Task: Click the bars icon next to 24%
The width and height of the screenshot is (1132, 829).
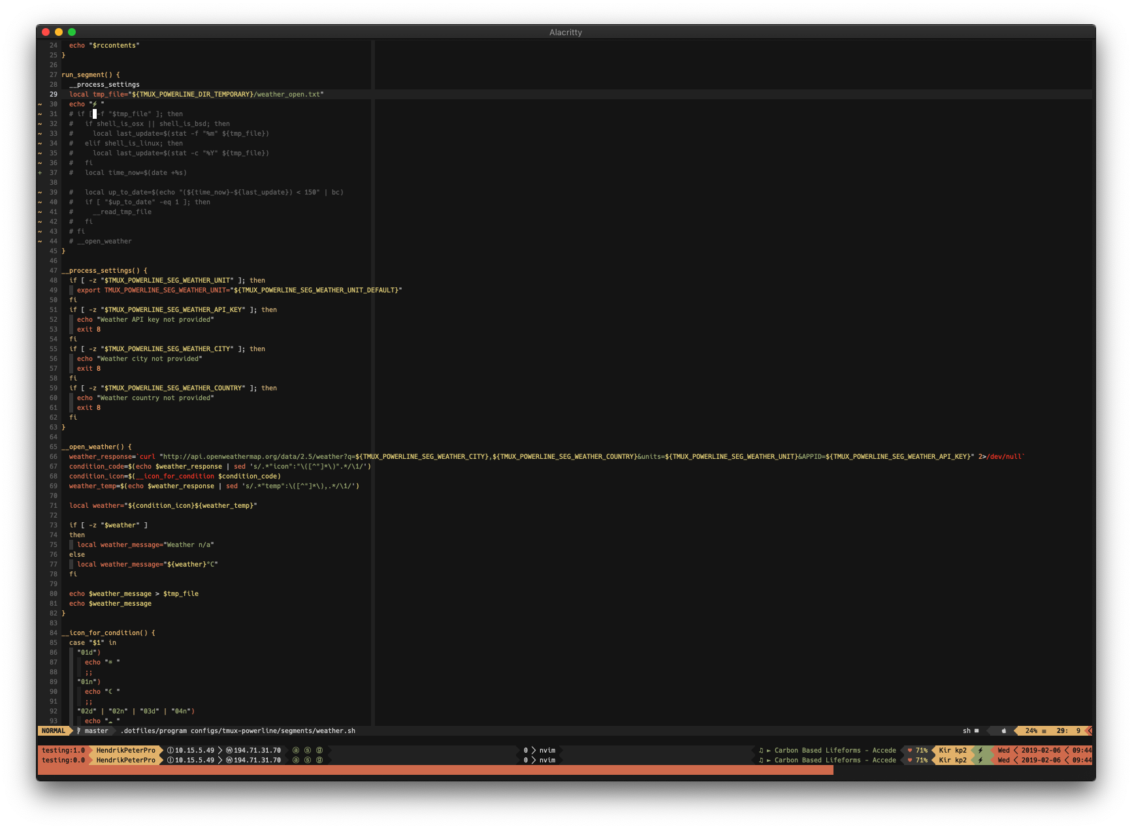Action: 1044,730
